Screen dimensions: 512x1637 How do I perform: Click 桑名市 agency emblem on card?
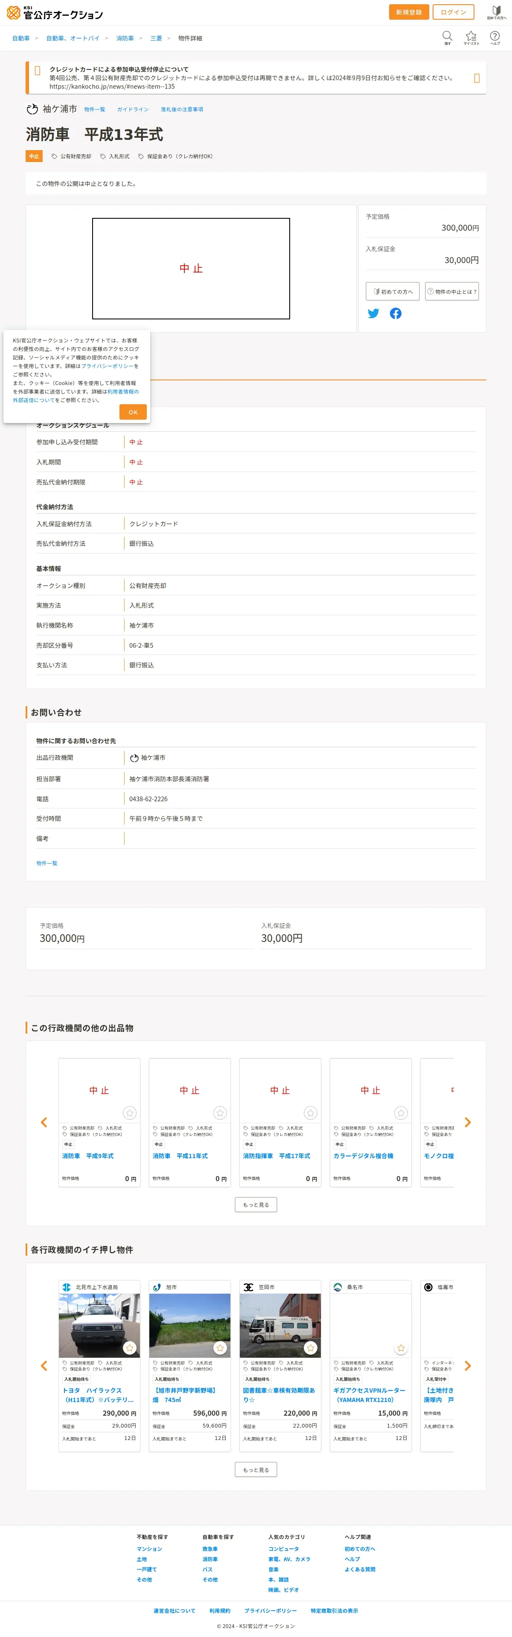tap(338, 1287)
